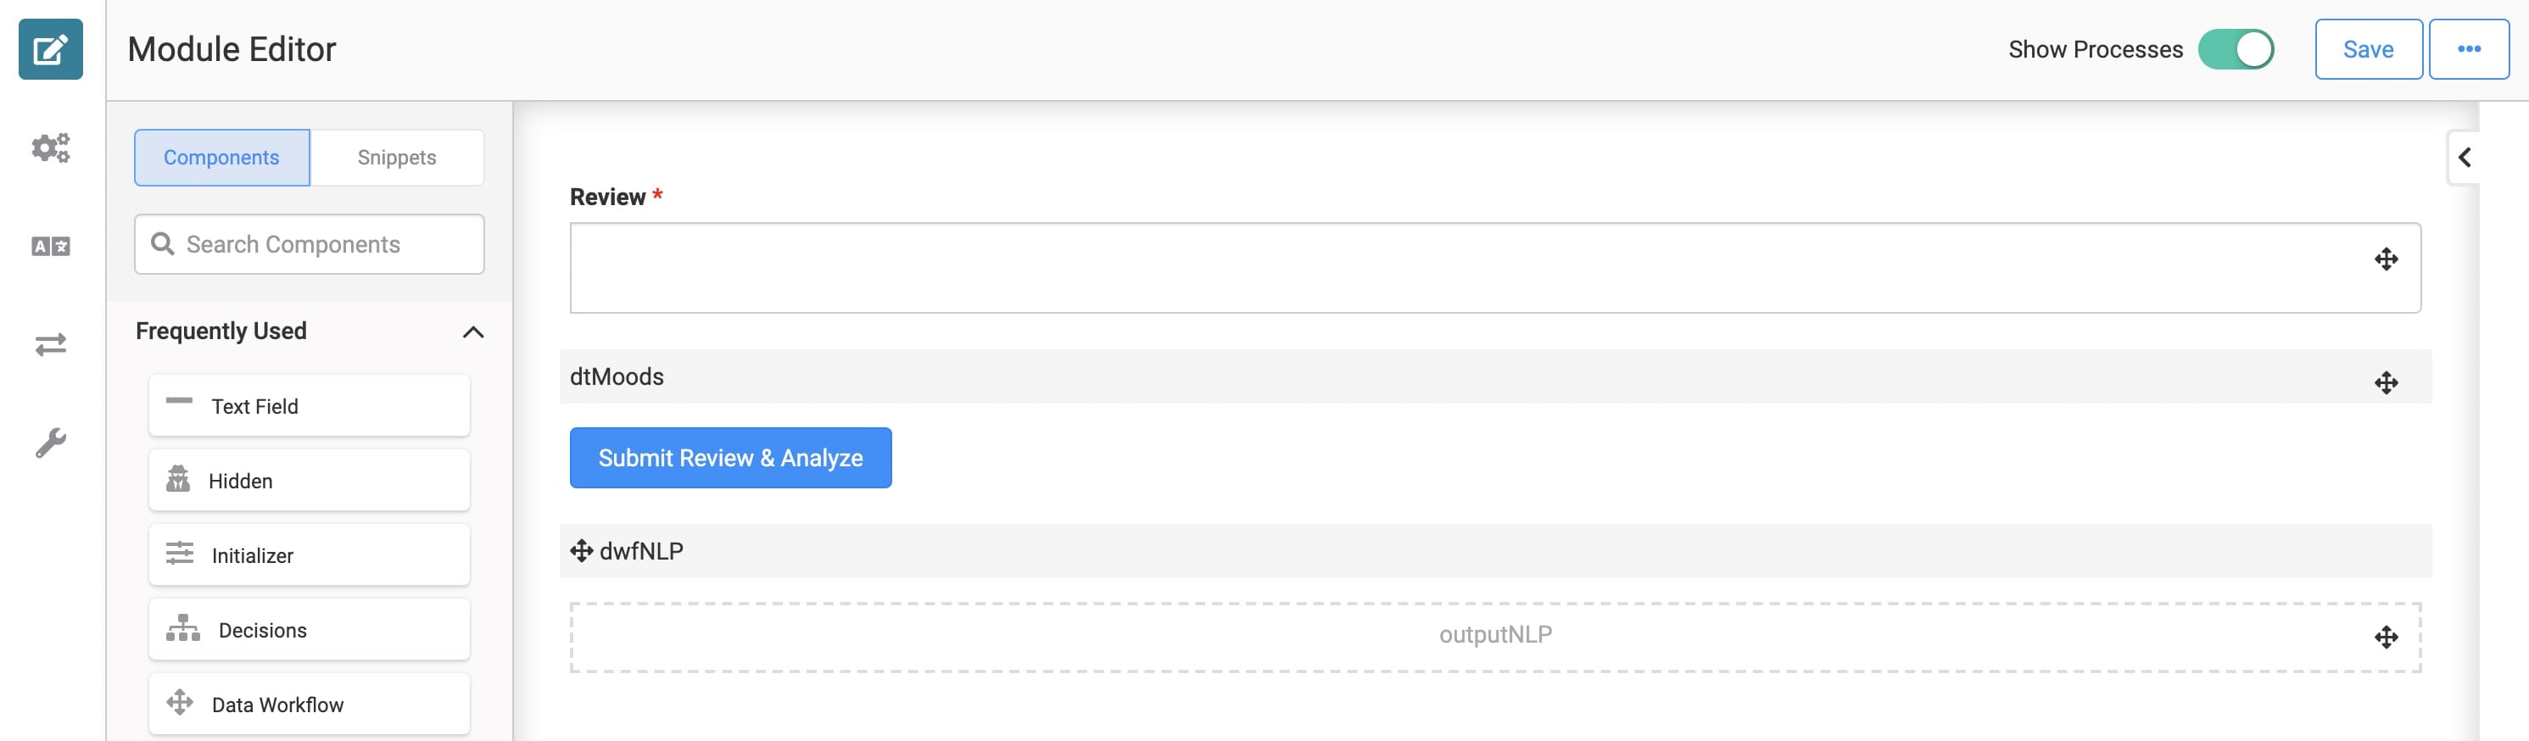The height and width of the screenshot is (741, 2529).
Task: Click Submit Review & Analyze button
Action: point(730,457)
